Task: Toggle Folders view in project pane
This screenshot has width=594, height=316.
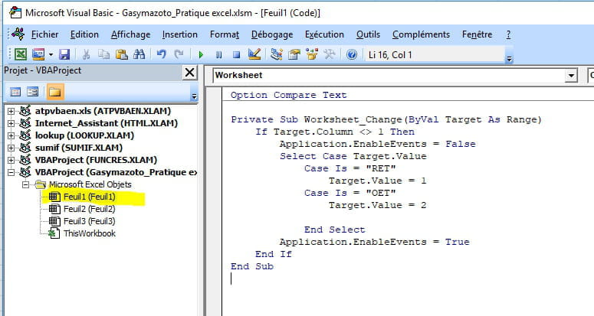Action: tap(55, 92)
